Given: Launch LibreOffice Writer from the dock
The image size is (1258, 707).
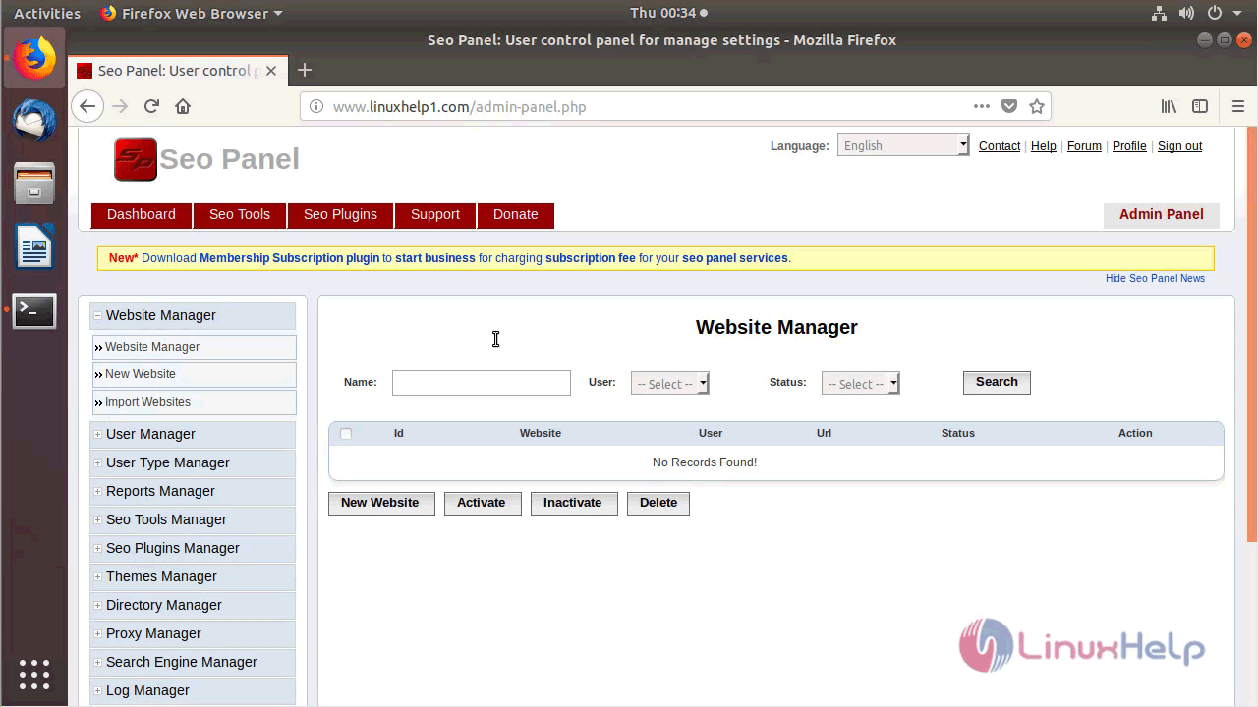Looking at the screenshot, I should pyautogui.click(x=34, y=246).
